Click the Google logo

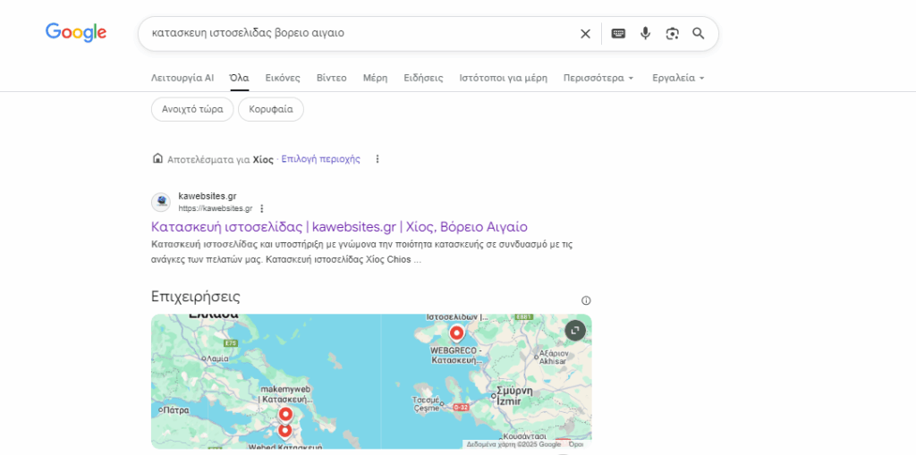(76, 33)
